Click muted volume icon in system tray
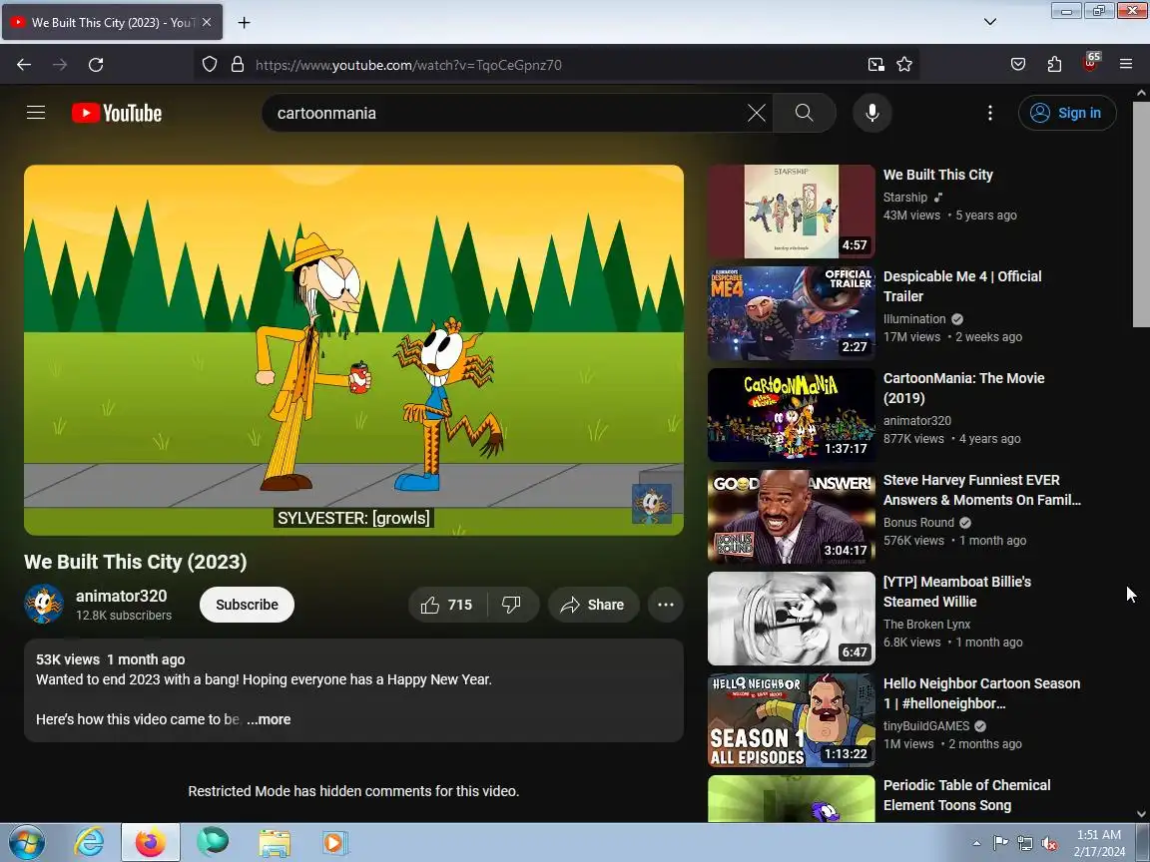This screenshot has width=1150, height=862. (x=1049, y=844)
